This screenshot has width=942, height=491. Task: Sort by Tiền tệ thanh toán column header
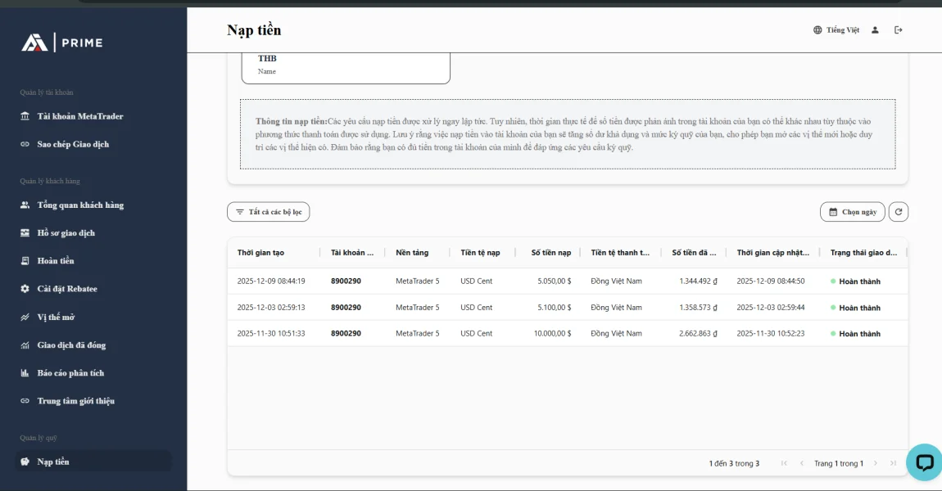620,253
